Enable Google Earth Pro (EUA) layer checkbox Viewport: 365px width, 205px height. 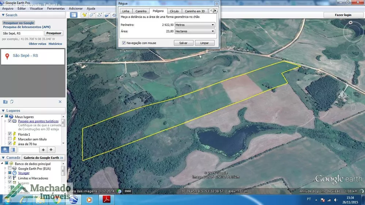[x=10, y=168]
